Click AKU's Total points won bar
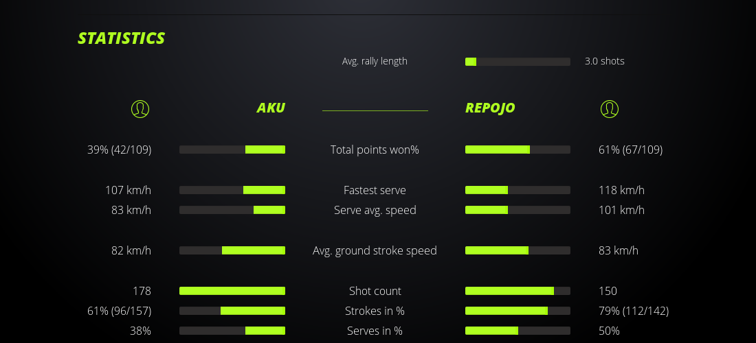 [x=232, y=150]
